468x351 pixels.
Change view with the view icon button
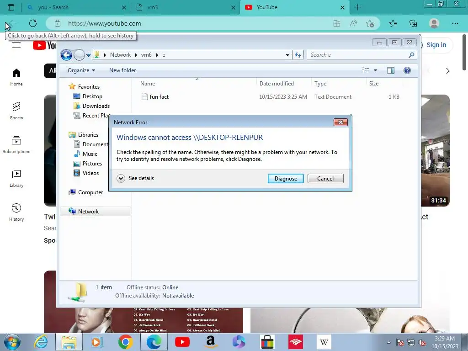tap(365, 70)
